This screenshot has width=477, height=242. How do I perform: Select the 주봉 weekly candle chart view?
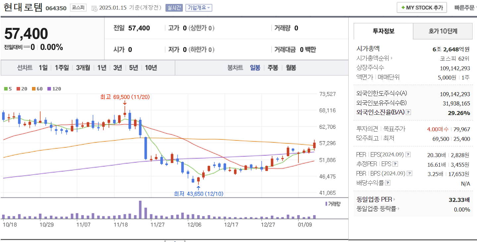272,67
